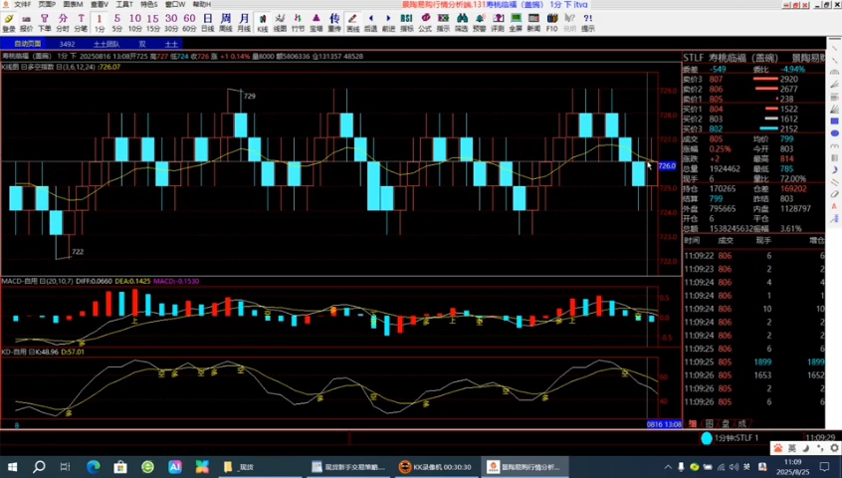Choose the 竹节 bar chart icon
The height and width of the screenshot is (478, 842).
click(298, 23)
